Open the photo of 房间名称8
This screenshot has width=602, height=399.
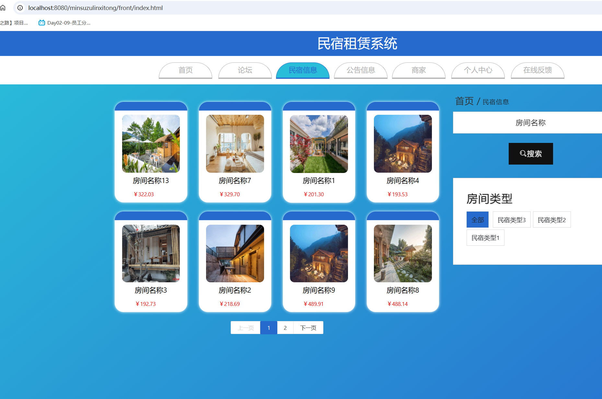tap(403, 253)
